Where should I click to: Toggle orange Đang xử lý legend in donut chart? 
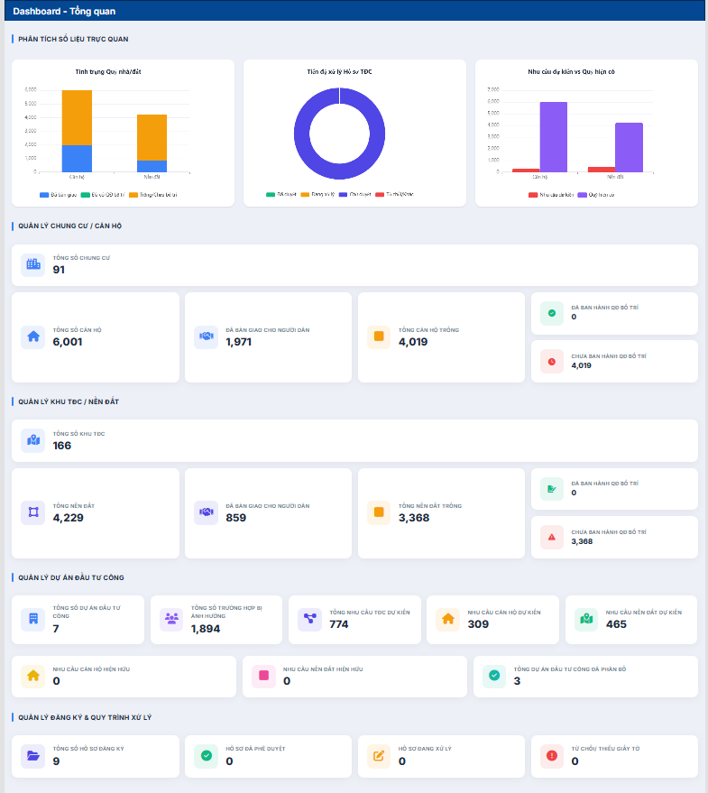tap(317, 194)
